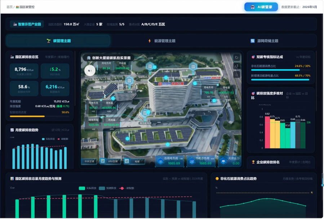Click the hexagon marker near 高压配电房
The height and width of the screenshot is (219, 324).
pyautogui.click(x=145, y=113)
